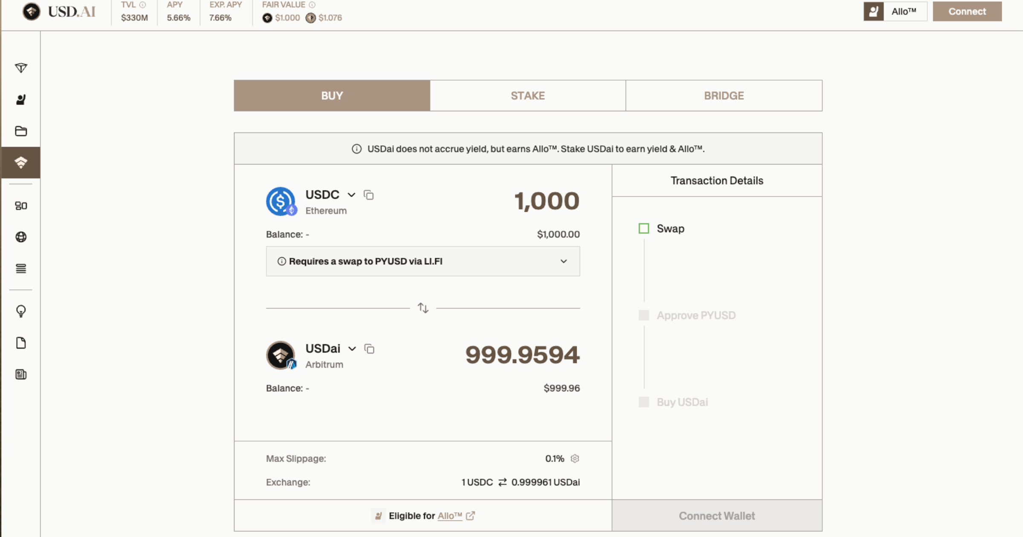The image size is (1023, 537).
Task: Click the news document icon at sidebar bottom
Action: point(20,374)
